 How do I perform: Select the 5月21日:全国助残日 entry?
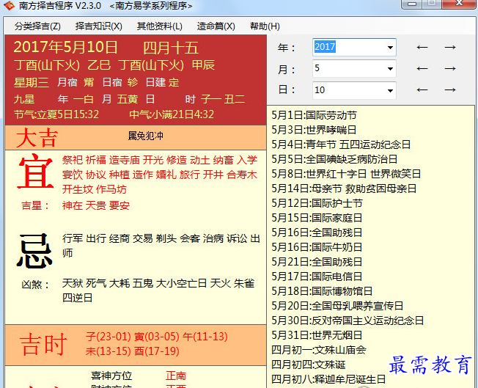[x=317, y=262]
